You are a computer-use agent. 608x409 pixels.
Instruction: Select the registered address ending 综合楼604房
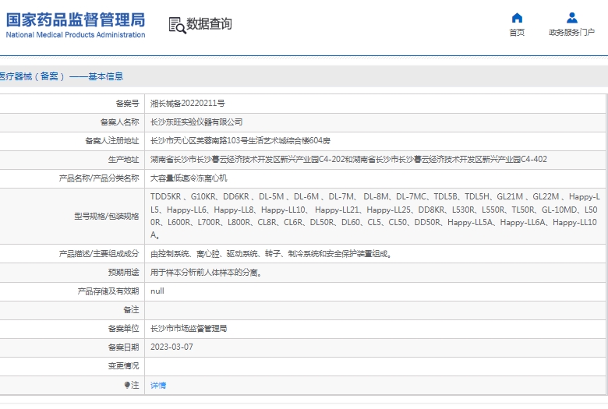pyautogui.click(x=240, y=141)
